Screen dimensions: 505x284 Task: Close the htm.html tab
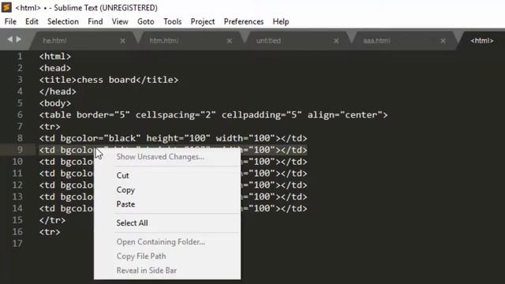point(230,41)
